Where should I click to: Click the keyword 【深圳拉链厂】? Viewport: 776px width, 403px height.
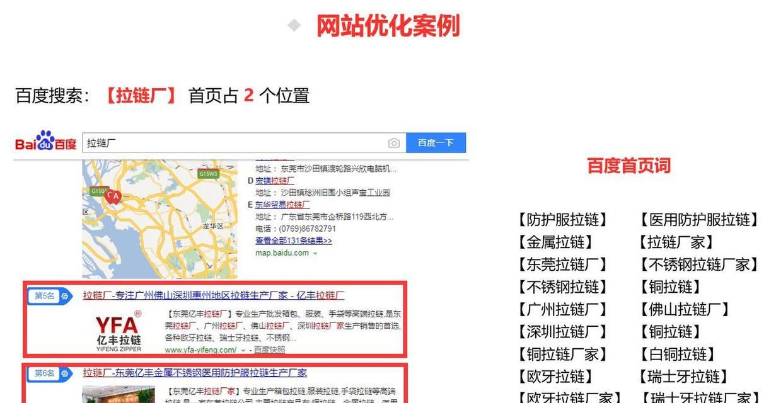(x=563, y=332)
